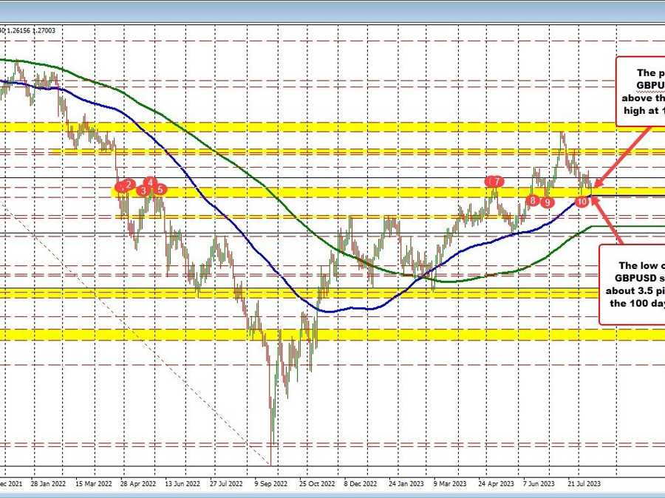Click the red circle marker numbered 4
The height and width of the screenshot is (498, 665).
coord(151,182)
